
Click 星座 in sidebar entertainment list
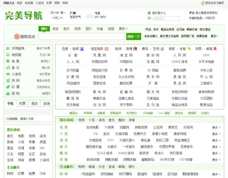10,148
